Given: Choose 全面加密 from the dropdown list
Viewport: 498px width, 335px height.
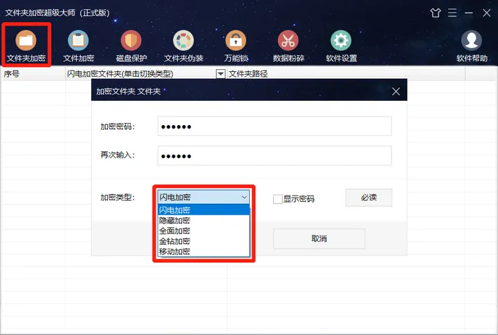Looking at the screenshot, I should (x=203, y=231).
